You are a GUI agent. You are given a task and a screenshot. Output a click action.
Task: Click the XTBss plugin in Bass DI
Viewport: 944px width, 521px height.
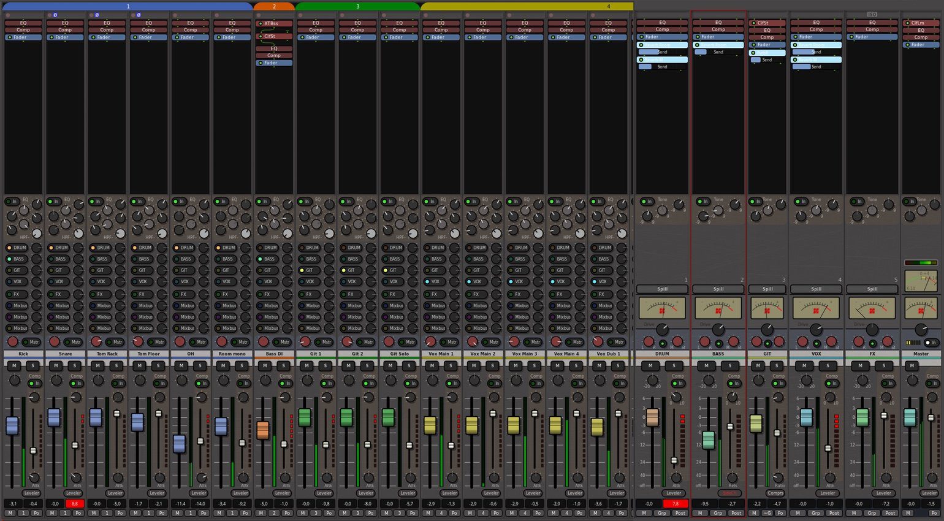pos(274,23)
